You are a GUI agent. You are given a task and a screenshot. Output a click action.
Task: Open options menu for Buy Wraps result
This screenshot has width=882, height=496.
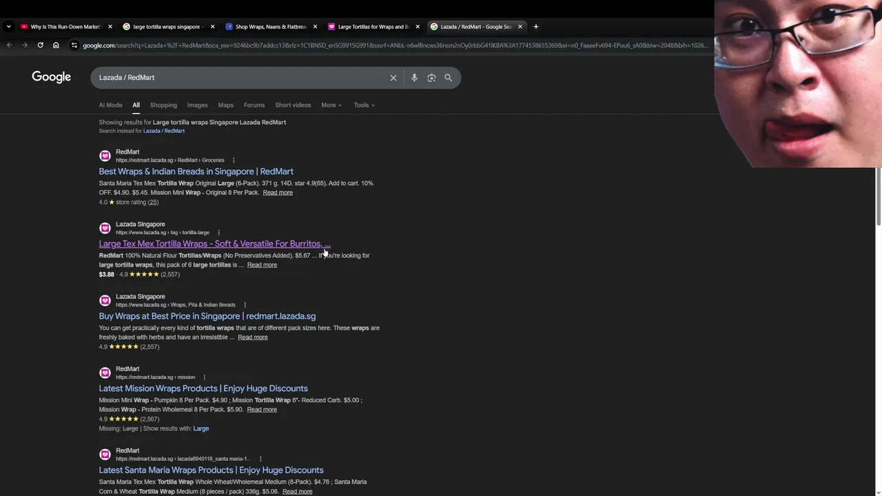click(x=245, y=305)
